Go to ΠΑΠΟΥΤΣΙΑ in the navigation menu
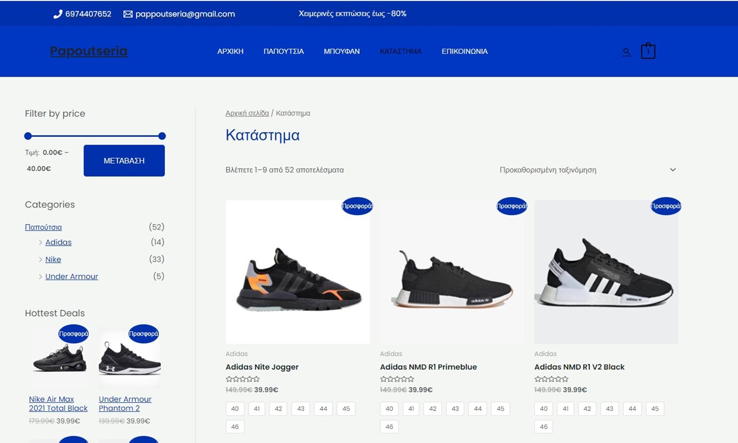 [284, 51]
